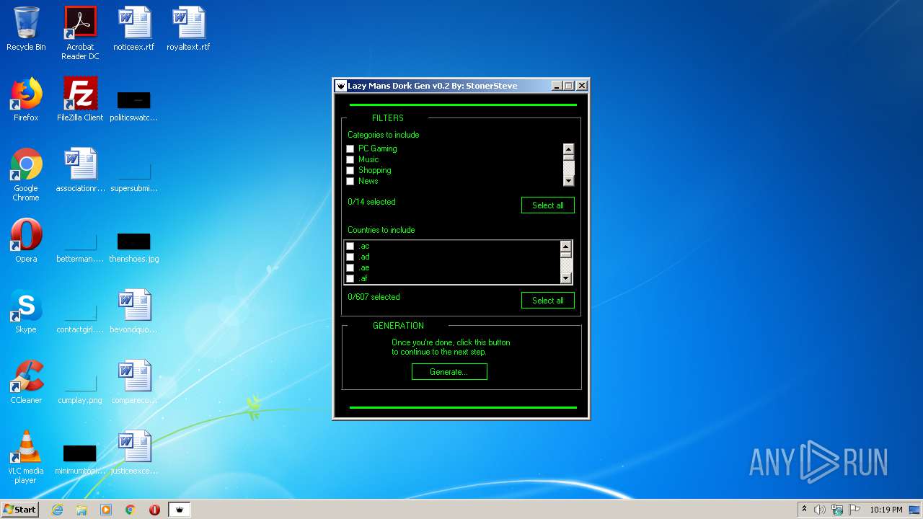923x519 pixels.
Task: Select the supersubmi... file icon
Action: point(134,177)
